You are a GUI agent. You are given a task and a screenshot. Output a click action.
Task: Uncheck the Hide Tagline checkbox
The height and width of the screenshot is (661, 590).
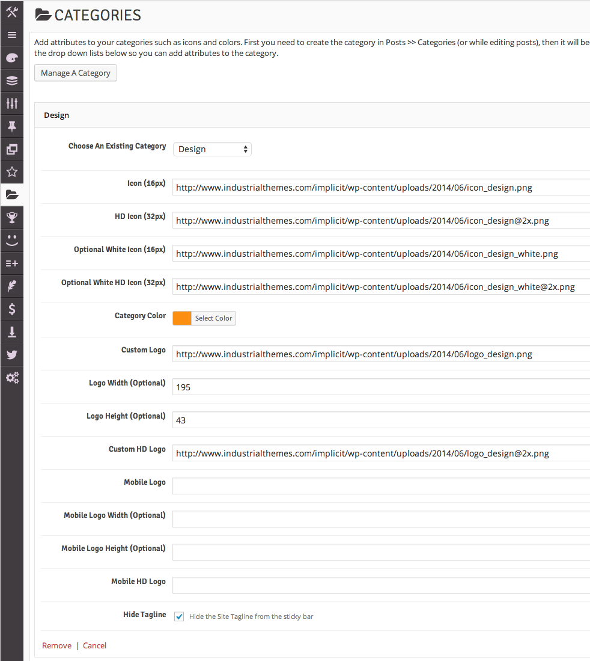point(179,616)
